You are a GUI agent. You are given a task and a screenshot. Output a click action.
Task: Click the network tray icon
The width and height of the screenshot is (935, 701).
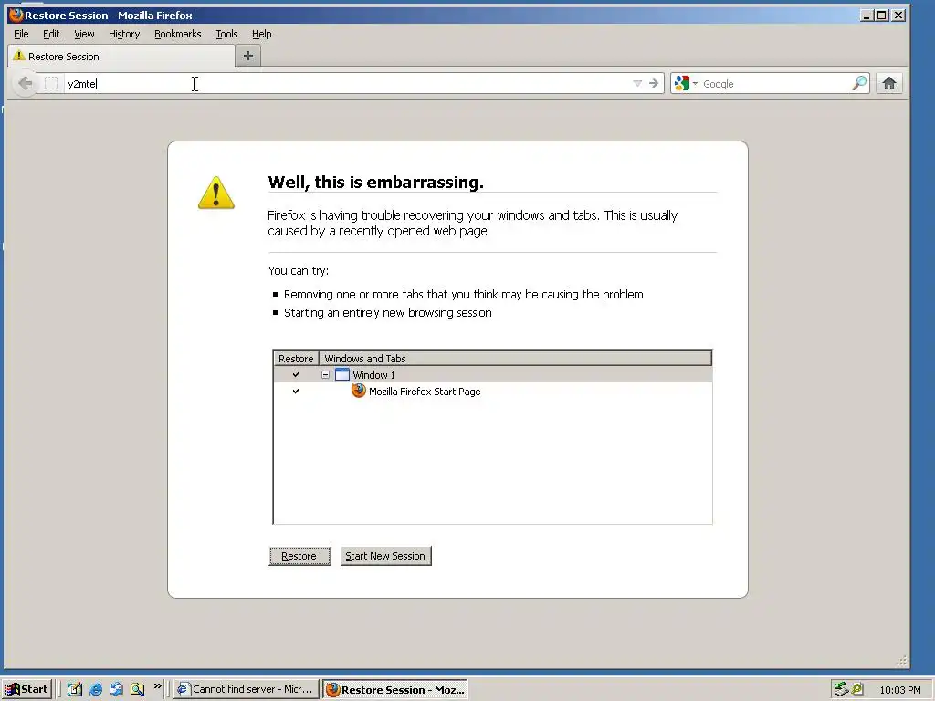click(841, 689)
